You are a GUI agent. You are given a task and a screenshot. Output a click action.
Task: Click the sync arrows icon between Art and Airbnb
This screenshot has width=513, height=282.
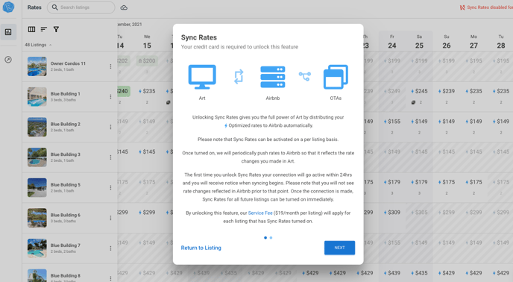tap(239, 77)
